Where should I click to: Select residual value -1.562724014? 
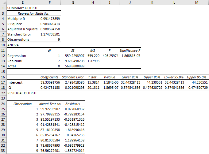click(74, 151)
